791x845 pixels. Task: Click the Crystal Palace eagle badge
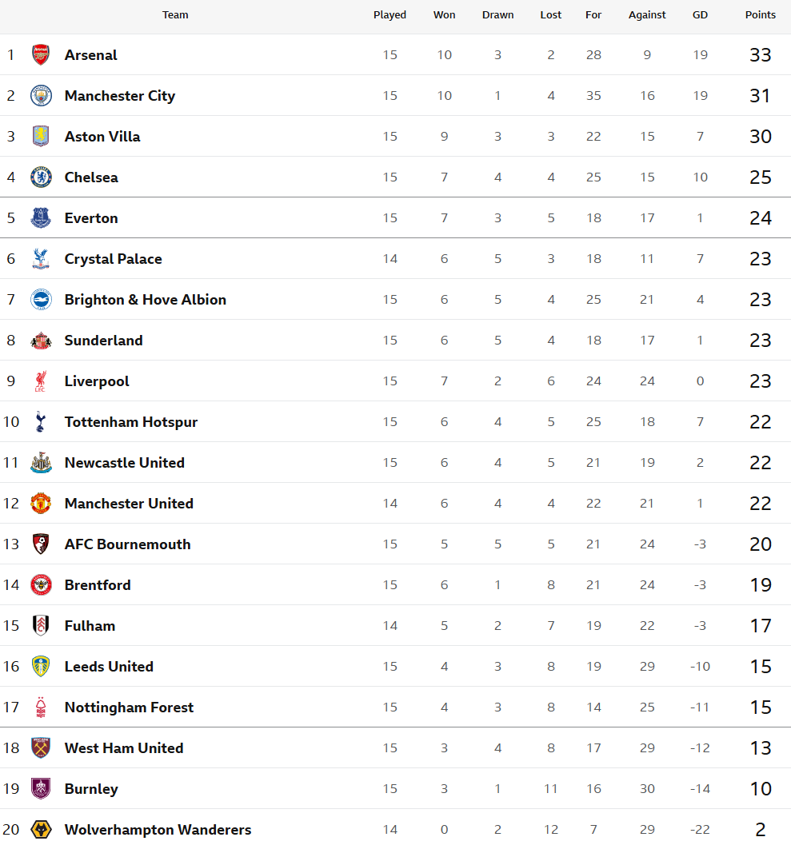pyautogui.click(x=41, y=259)
